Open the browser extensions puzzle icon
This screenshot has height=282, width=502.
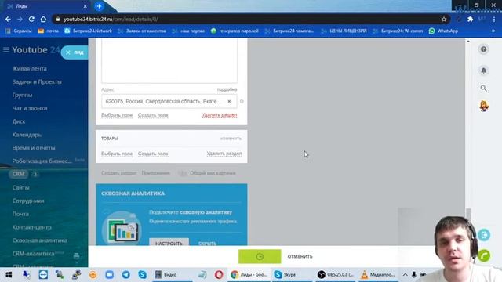point(470,19)
